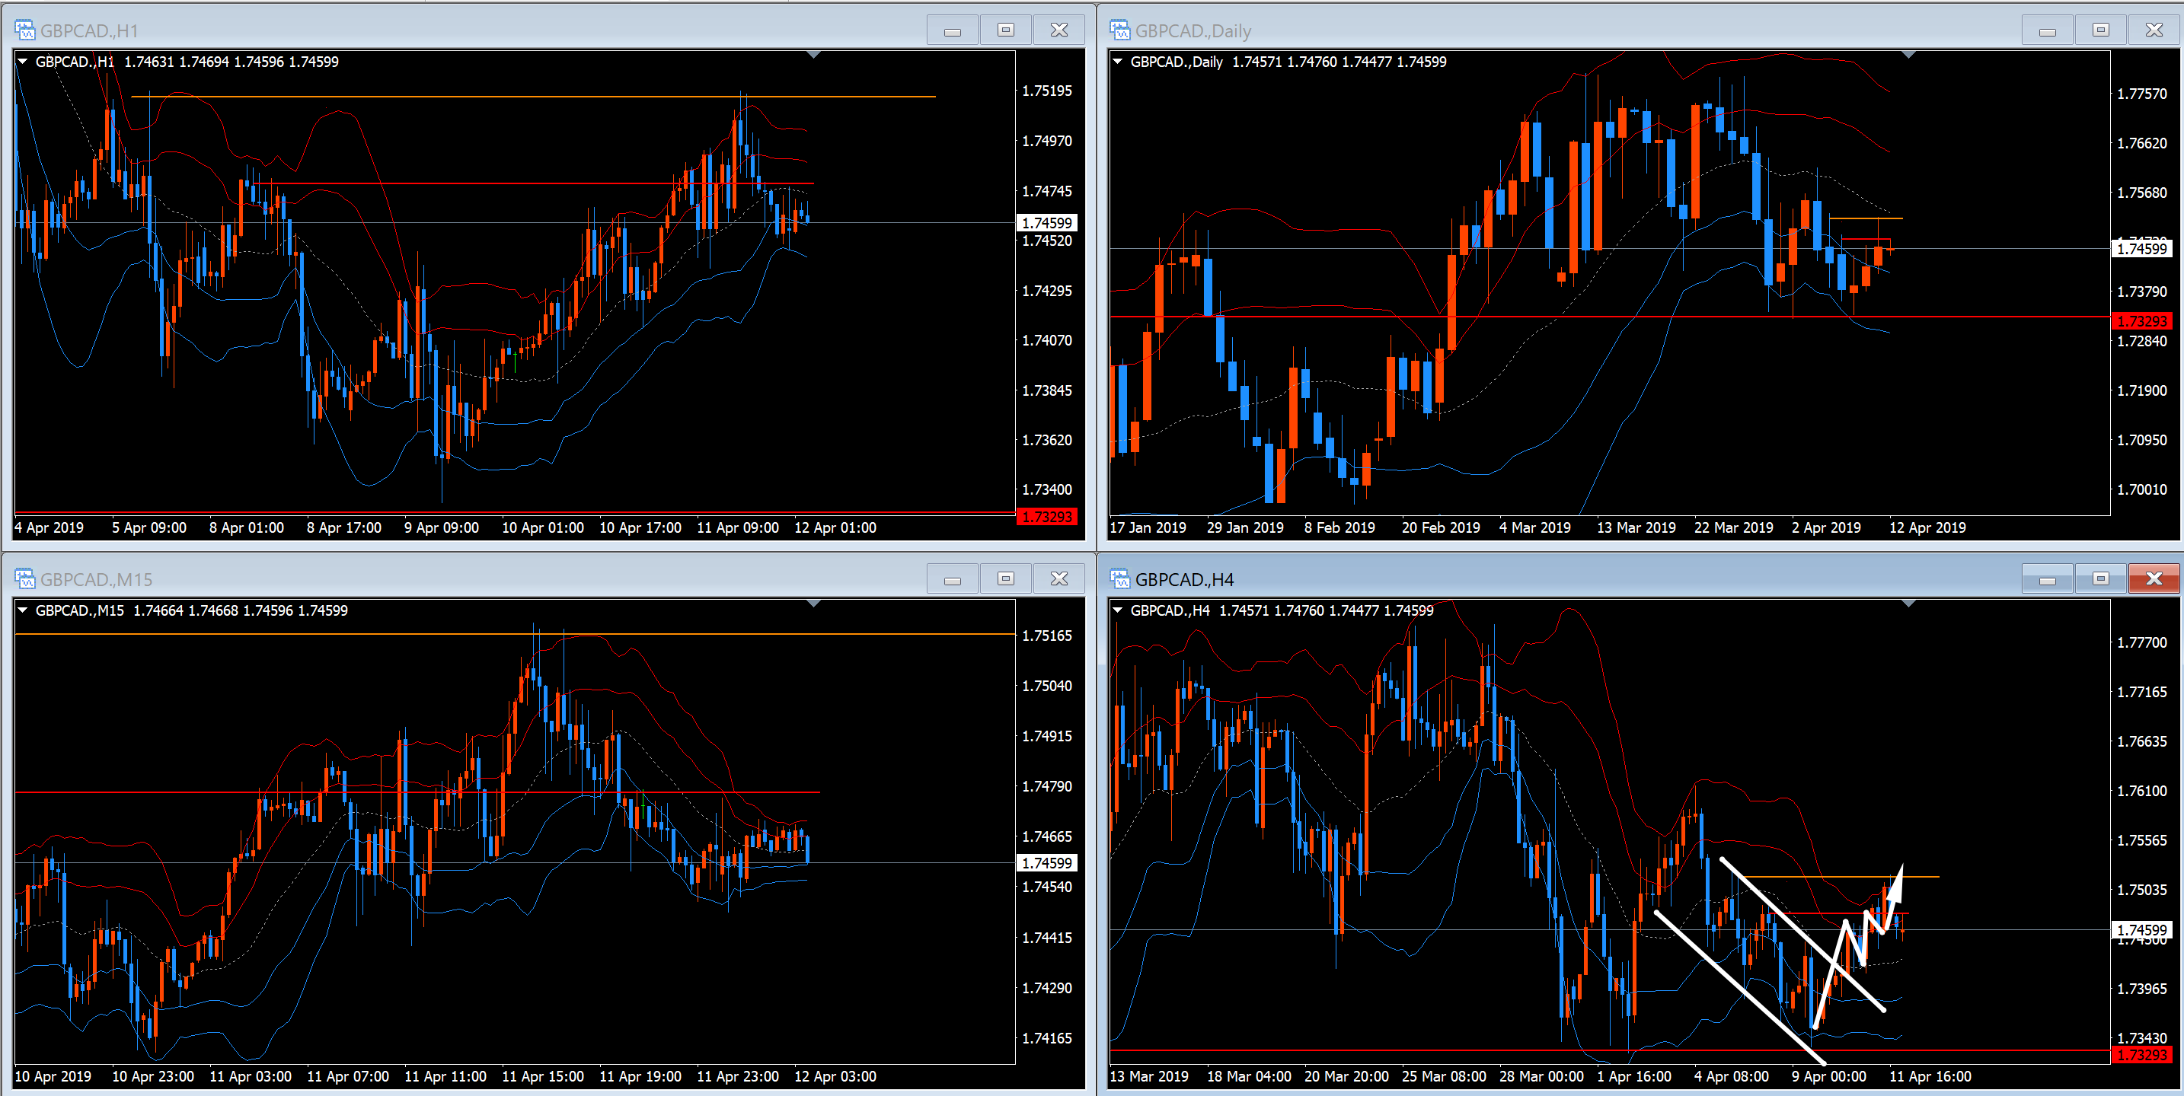2184x1096 pixels.
Task: Close the active GBPCAD H4 window
Action: coord(2154,578)
